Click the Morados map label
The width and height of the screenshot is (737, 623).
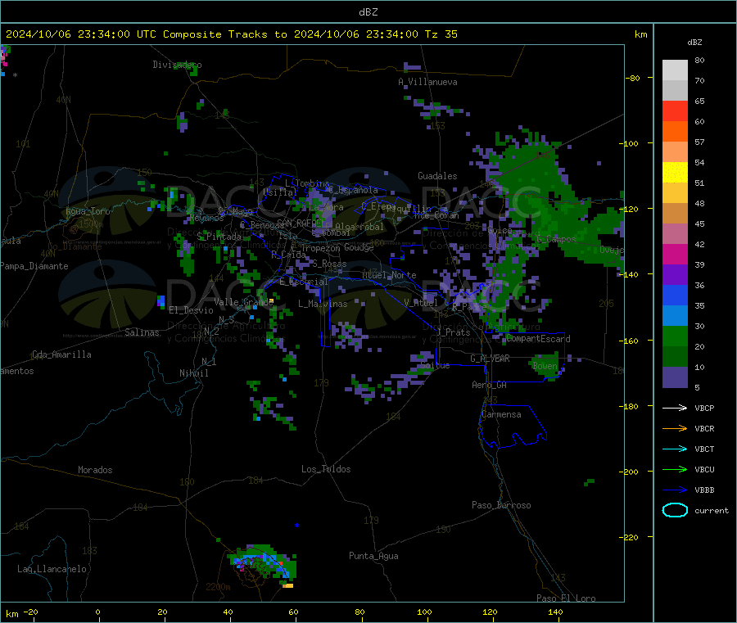point(95,470)
